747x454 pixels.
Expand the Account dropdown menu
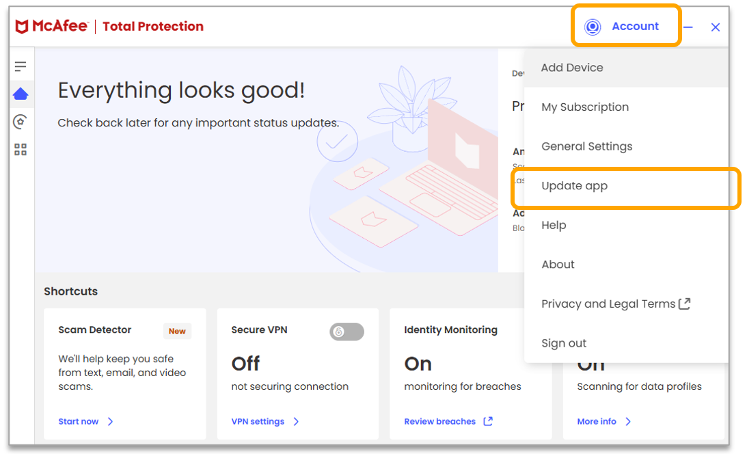[634, 27]
